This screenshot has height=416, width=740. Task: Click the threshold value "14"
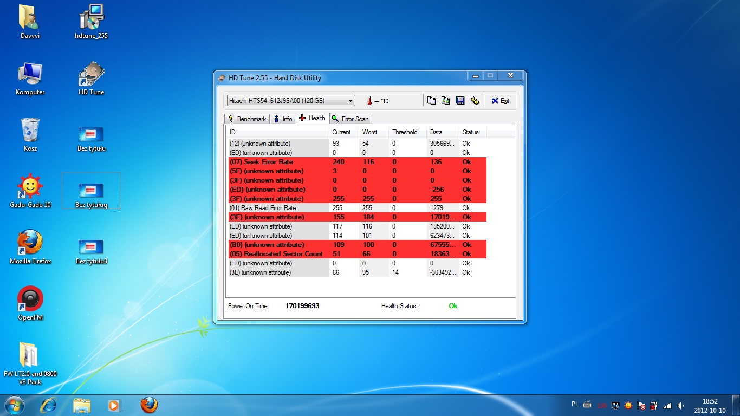tap(395, 272)
